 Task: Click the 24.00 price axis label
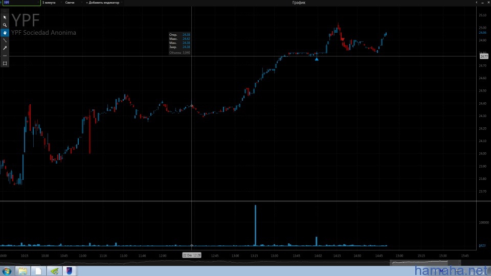[482, 154]
